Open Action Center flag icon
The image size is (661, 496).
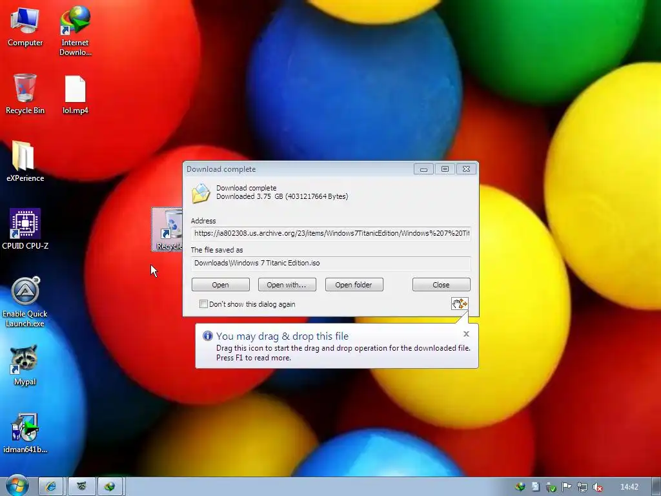566,487
